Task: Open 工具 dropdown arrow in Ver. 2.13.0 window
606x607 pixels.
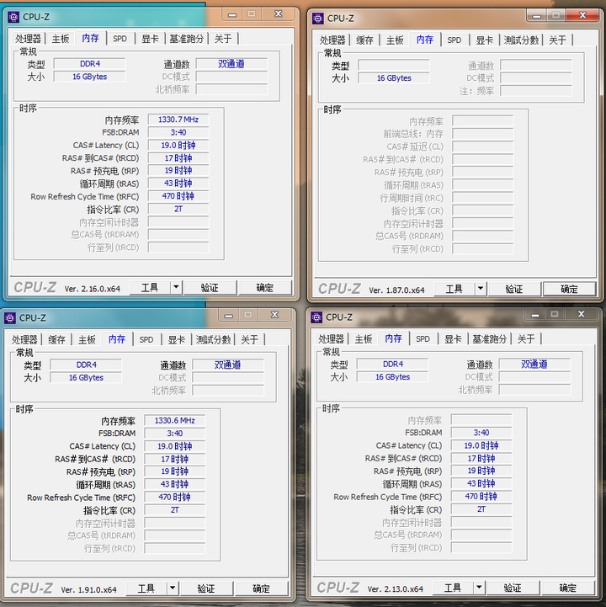Action: coord(479,588)
